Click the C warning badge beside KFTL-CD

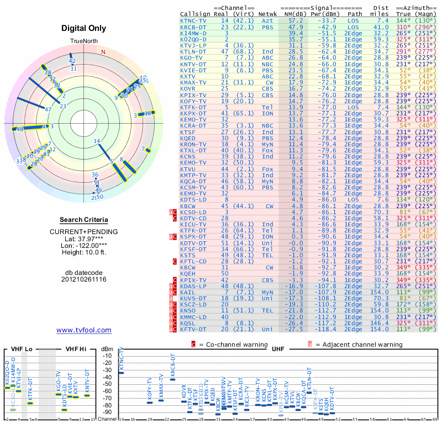coord(175,262)
